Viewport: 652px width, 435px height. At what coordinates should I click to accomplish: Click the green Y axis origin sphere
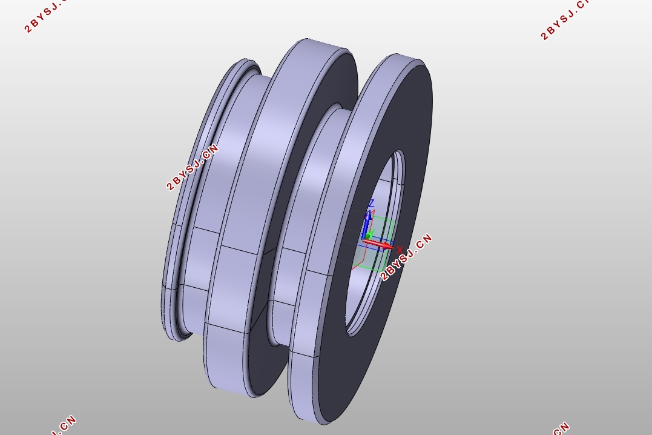coord(367,236)
